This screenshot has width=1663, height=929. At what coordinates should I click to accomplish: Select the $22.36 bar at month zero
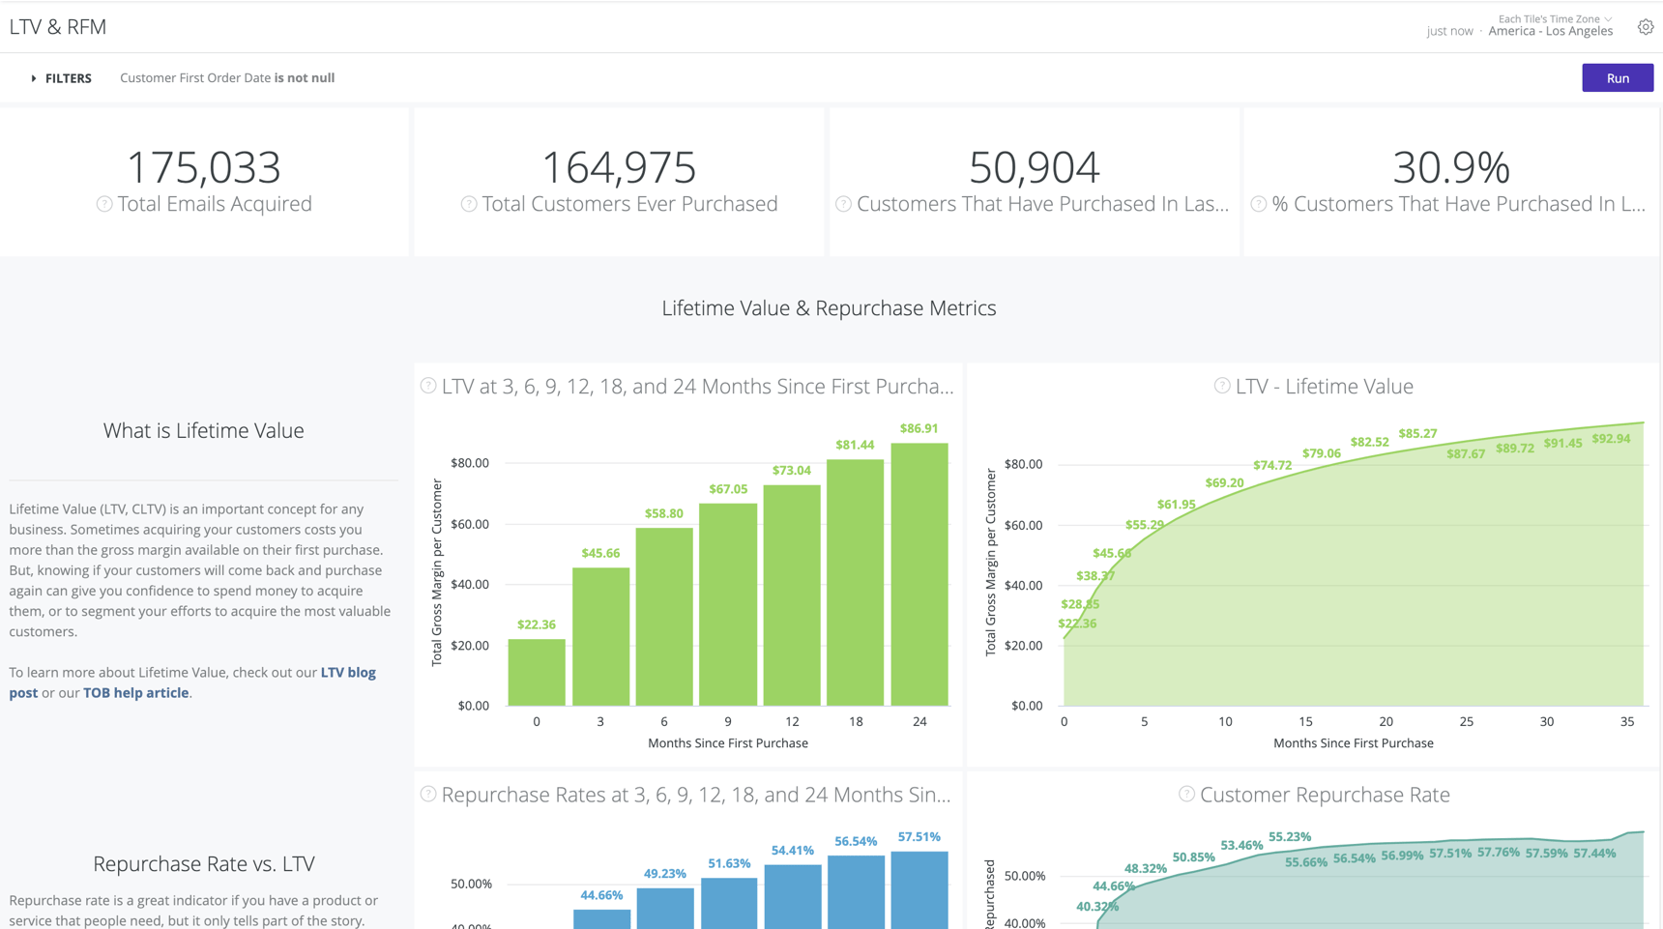[537, 673]
